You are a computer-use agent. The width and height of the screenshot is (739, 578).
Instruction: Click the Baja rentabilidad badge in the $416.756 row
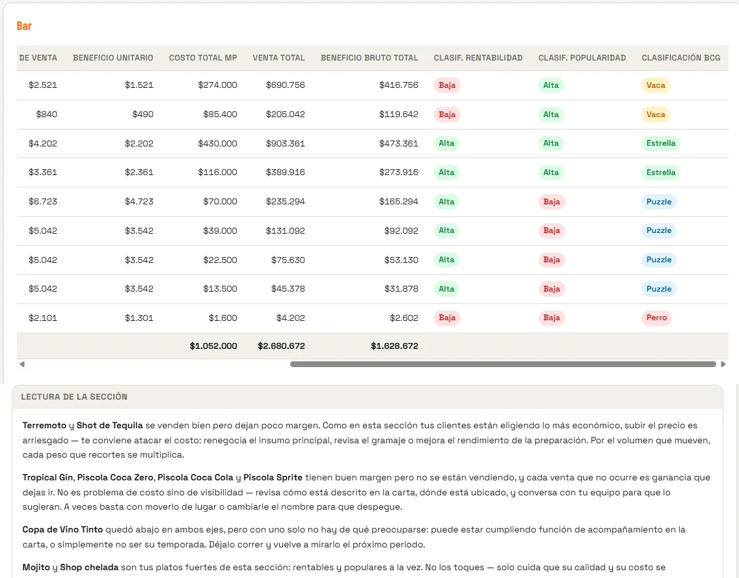click(x=447, y=85)
